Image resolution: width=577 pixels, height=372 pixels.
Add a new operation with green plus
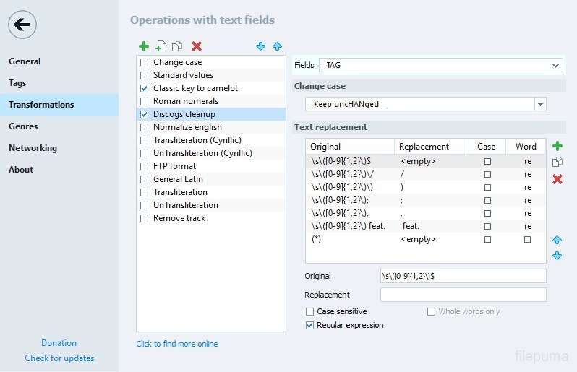[144, 46]
